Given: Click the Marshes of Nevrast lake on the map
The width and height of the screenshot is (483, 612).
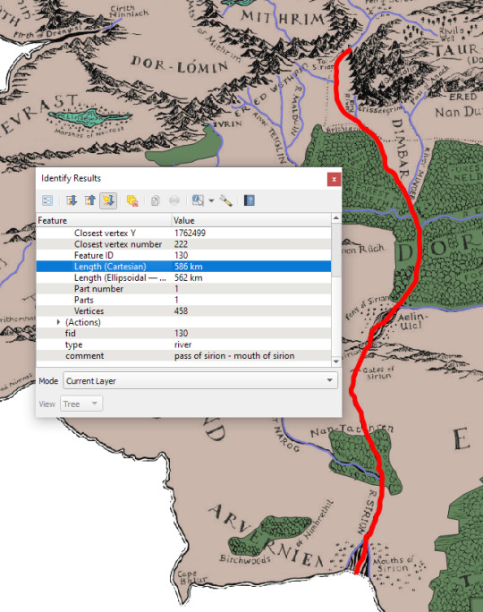Looking at the screenshot, I should tap(89, 116).
